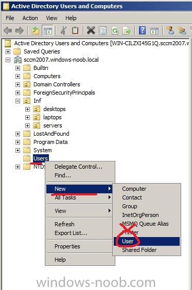
Task: Click the Create new group toolbar icon
Action: (x=182, y=30)
